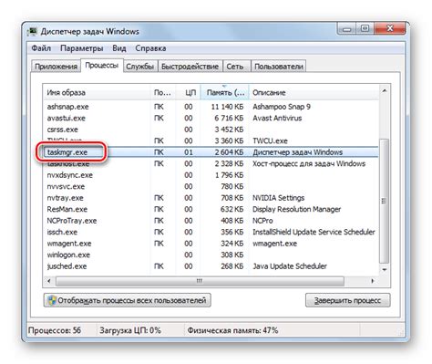Image resolution: width=432 pixels, height=364 pixels.
Task: Click the 11 140 КБ memory value
Action: 228,107
